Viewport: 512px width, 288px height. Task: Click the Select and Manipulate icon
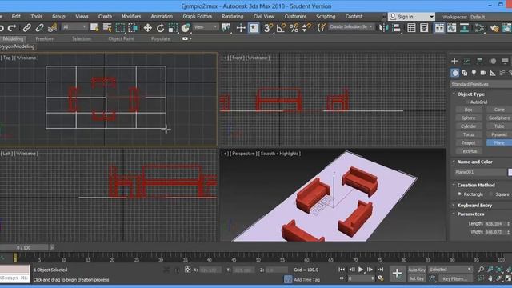point(241,28)
